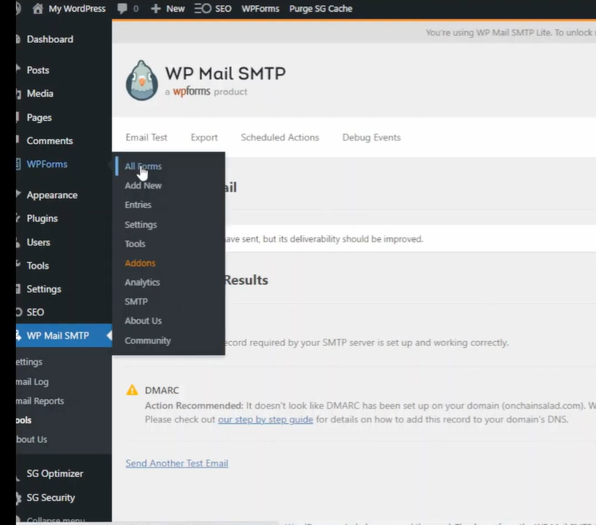Click Send Another Test Email link
This screenshot has height=525, width=596.
point(177,463)
